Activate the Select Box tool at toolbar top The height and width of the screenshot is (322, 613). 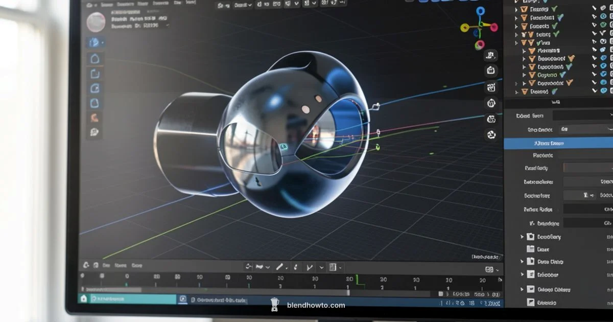coord(95,42)
